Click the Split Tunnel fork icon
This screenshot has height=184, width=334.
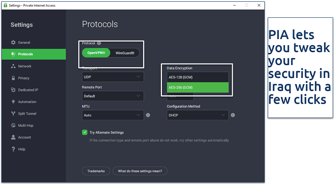tap(13, 114)
